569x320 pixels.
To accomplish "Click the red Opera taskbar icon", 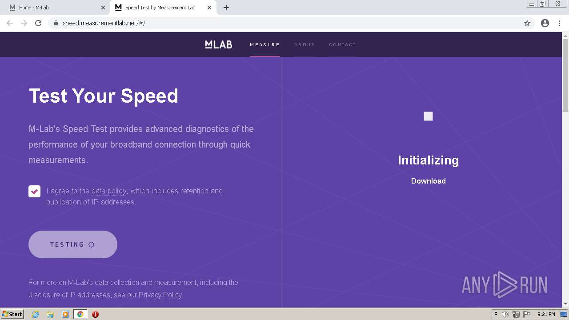I will [x=95, y=314].
